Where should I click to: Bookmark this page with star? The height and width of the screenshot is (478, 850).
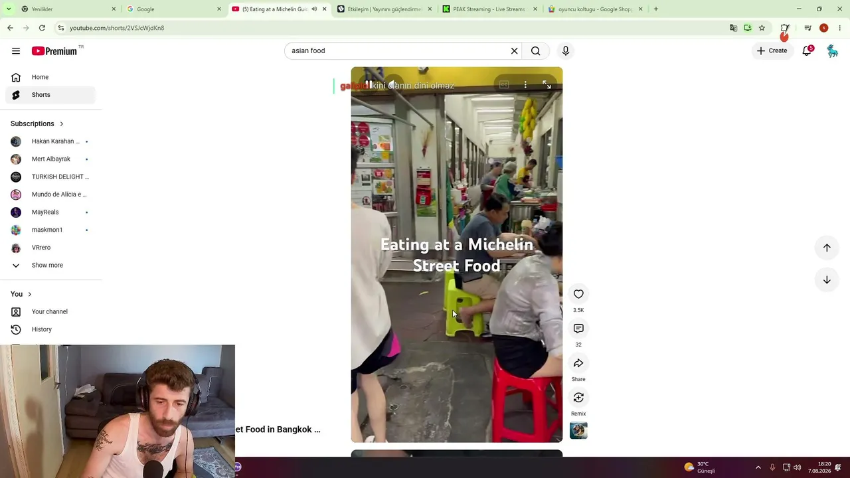coord(762,28)
